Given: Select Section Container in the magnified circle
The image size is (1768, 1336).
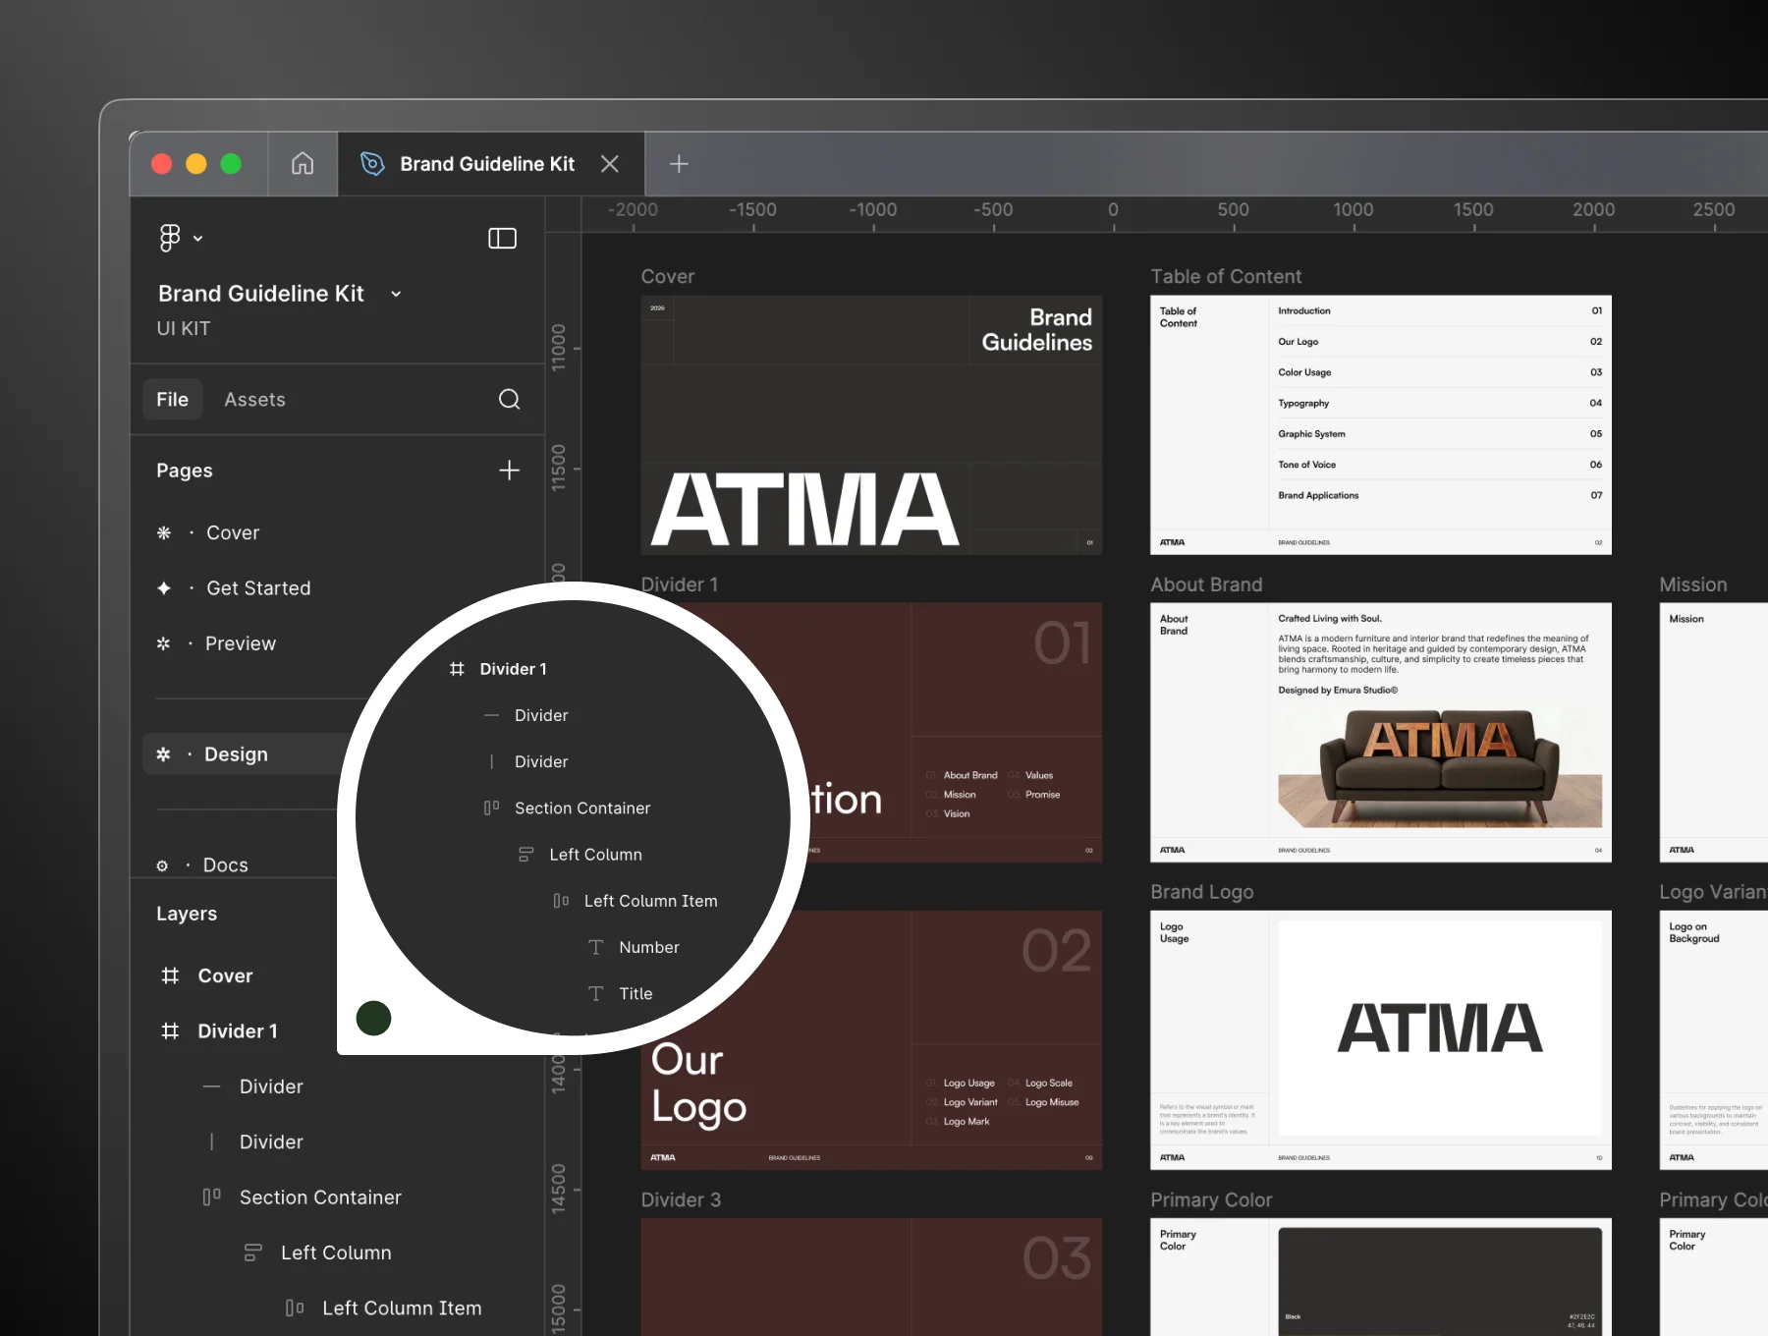Looking at the screenshot, I should [x=582, y=807].
